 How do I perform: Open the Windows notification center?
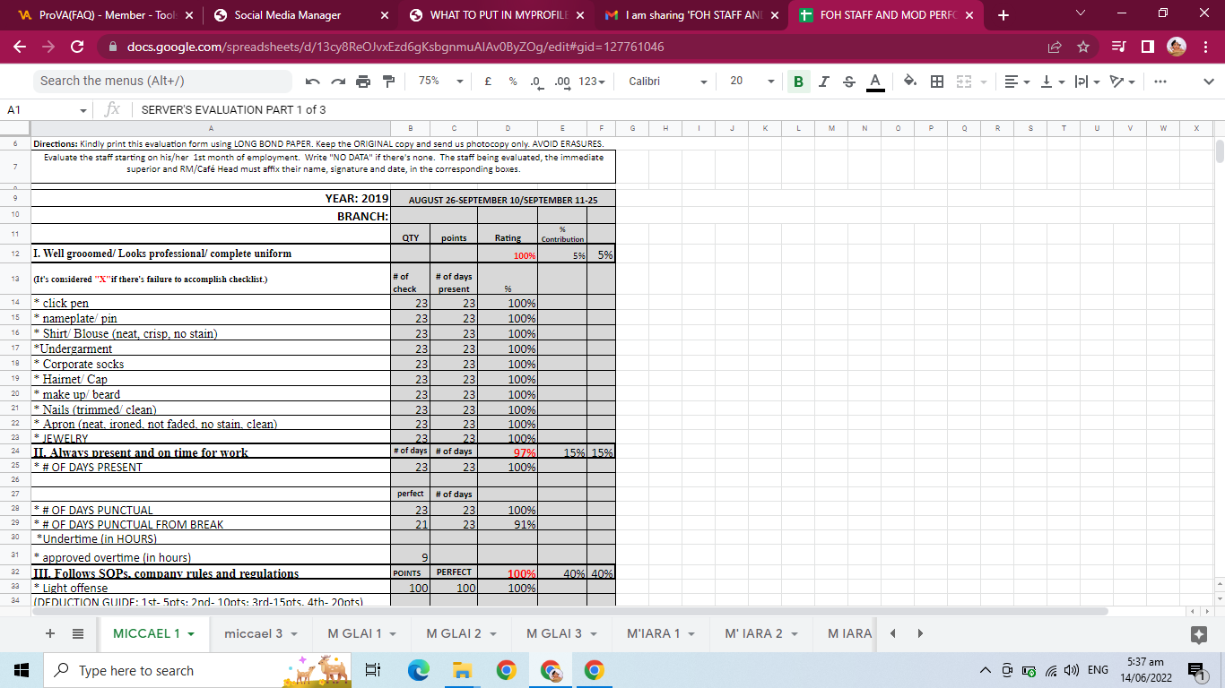[1196, 670]
